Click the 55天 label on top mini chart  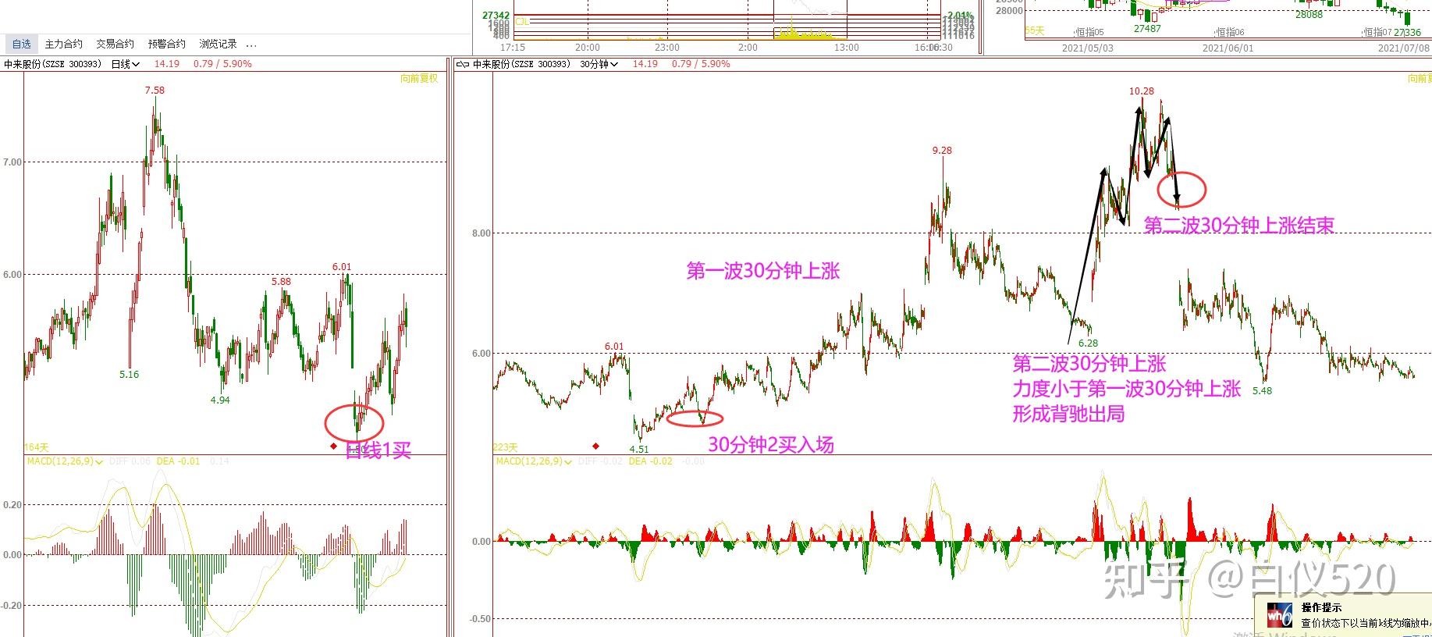coord(1035,30)
